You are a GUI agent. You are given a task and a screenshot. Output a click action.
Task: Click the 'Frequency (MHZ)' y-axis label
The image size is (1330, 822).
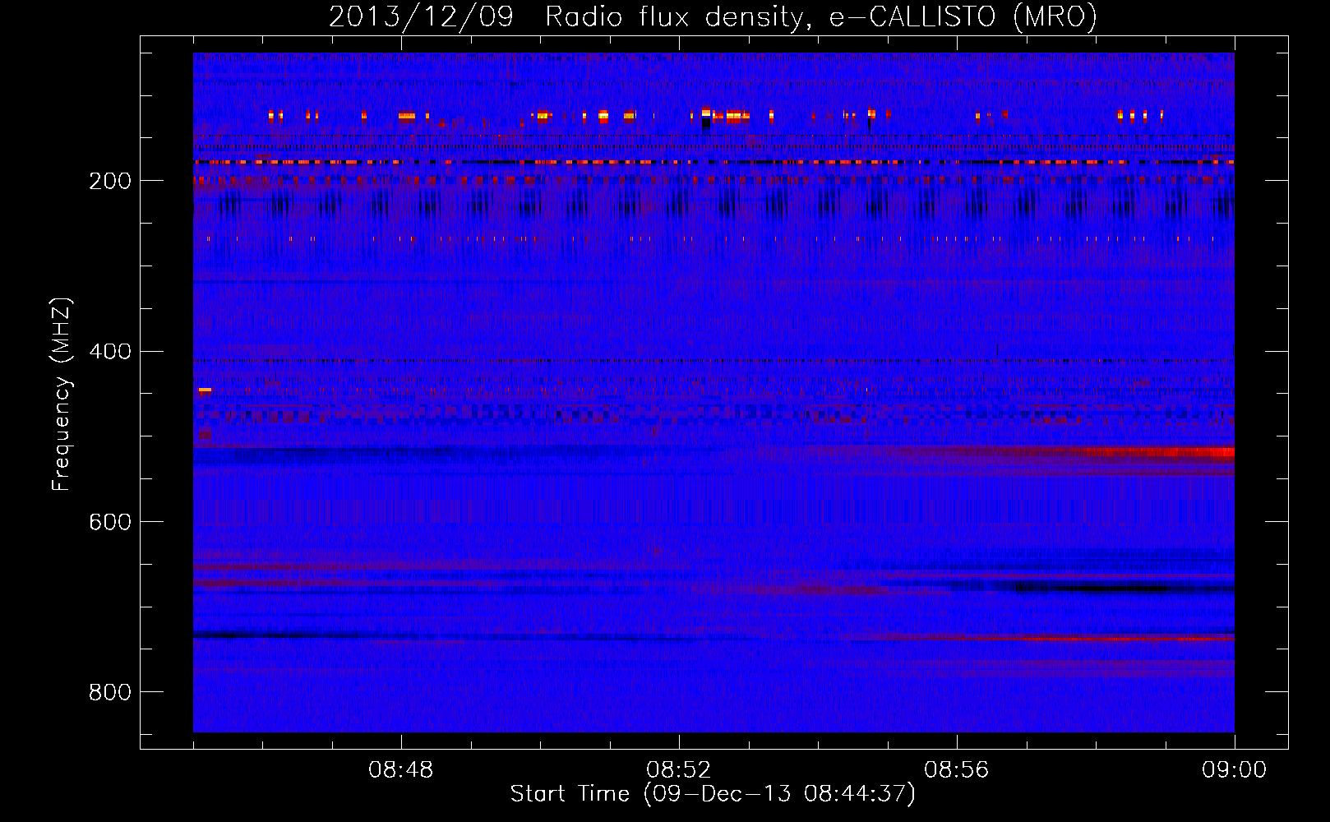pyautogui.click(x=61, y=395)
